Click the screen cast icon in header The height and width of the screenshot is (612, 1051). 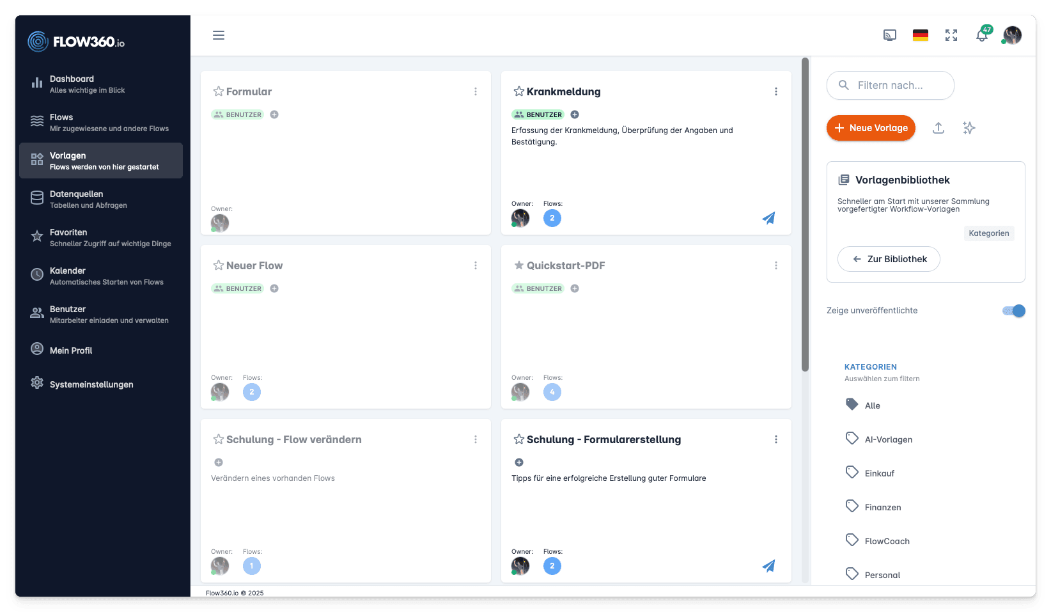click(890, 35)
